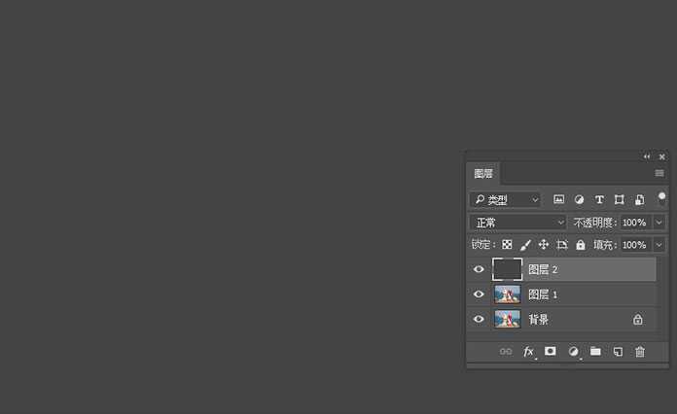Toggle lock transparent pixels

(x=507, y=245)
